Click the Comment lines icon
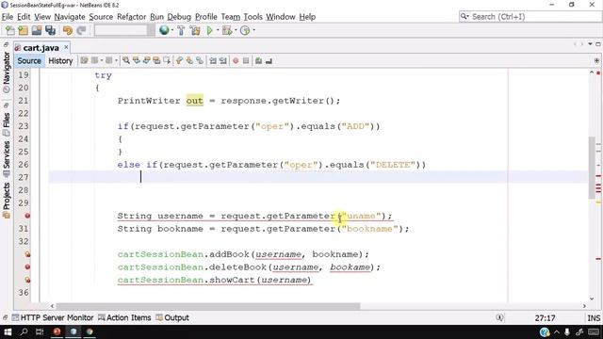 pyautogui.click(x=258, y=60)
